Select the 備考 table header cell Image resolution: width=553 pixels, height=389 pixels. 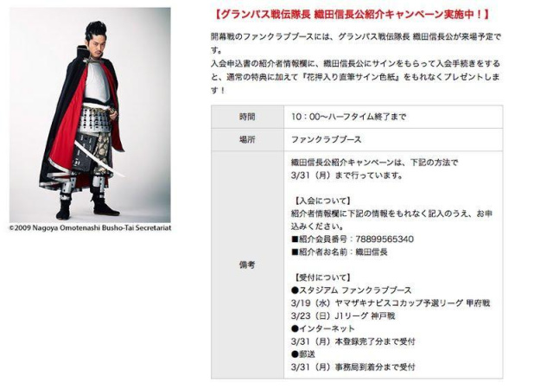coord(248,265)
